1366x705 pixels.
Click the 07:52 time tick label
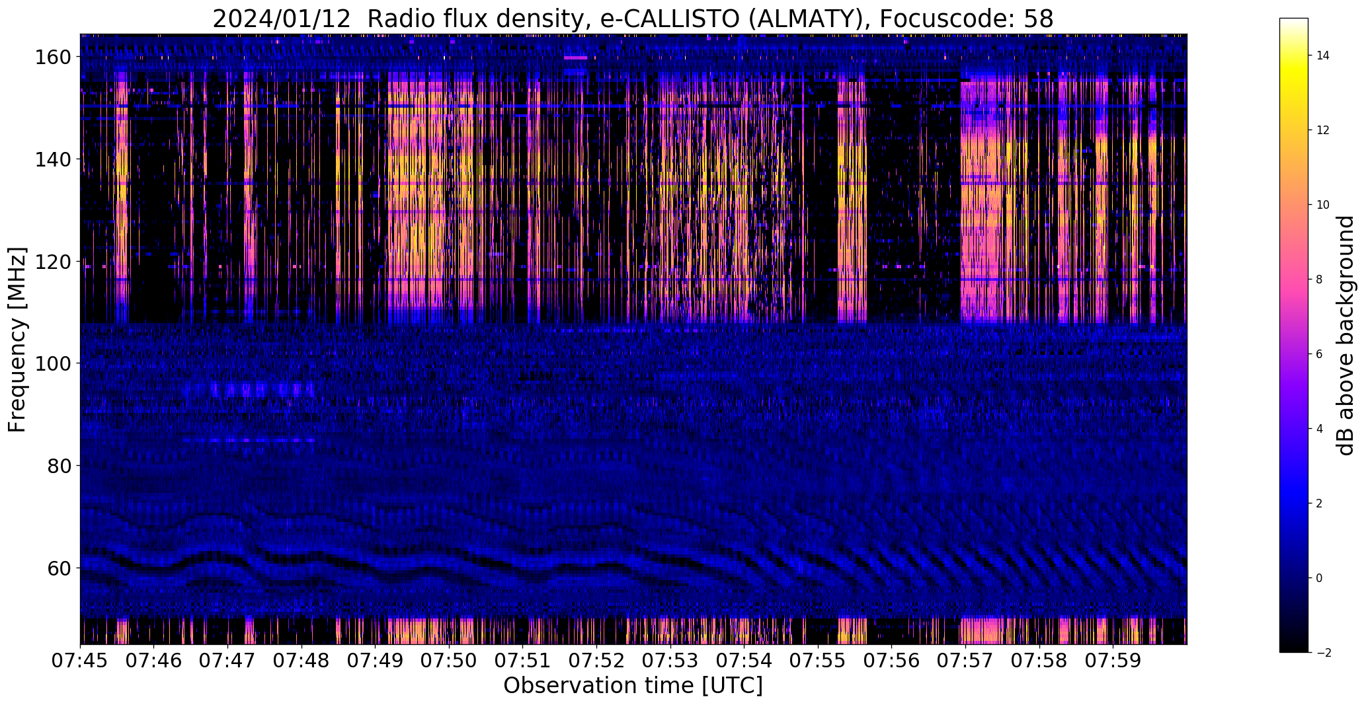tap(596, 660)
